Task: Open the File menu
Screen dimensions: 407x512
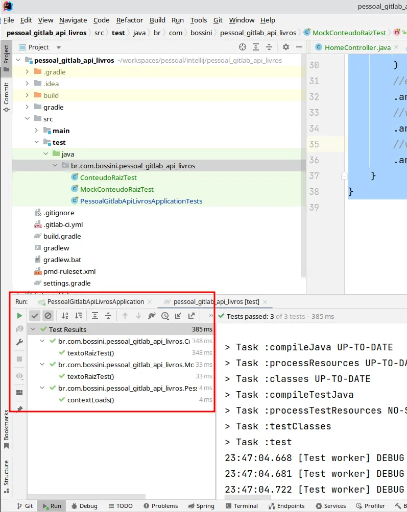Action: tap(9, 20)
